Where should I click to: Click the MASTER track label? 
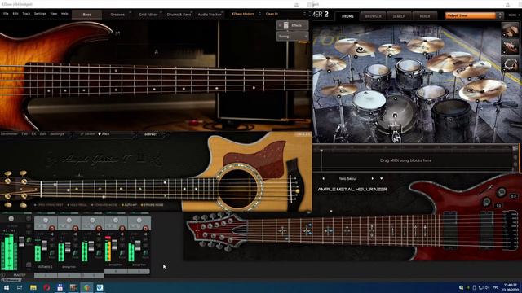click(20, 275)
